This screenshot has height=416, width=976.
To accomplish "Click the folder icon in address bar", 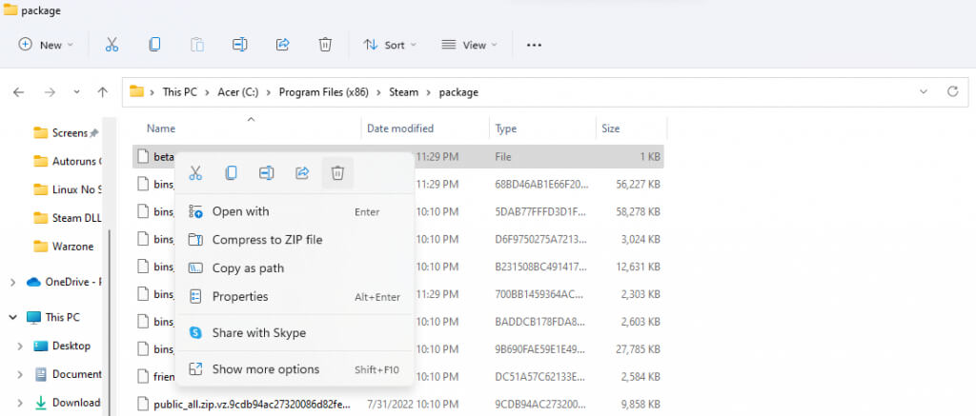I will coord(136,92).
